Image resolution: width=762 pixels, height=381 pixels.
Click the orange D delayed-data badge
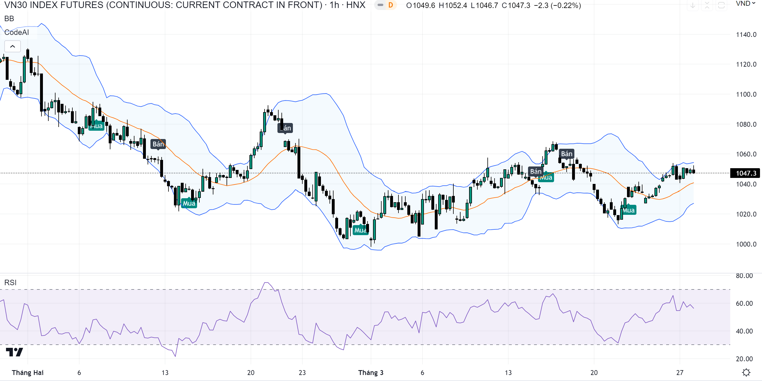coord(390,5)
